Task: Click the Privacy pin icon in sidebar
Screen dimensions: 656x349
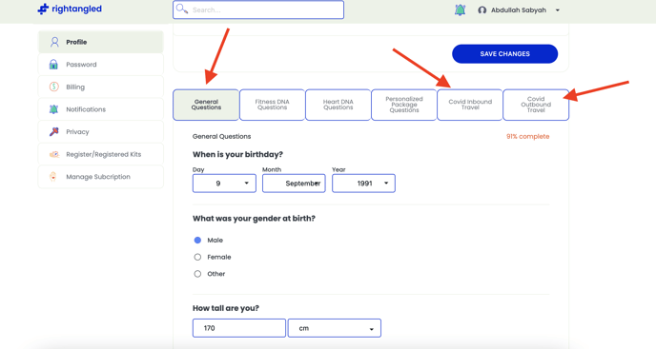Action: pyautogui.click(x=54, y=131)
